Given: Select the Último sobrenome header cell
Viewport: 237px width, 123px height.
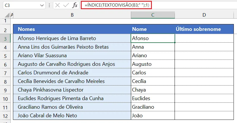Looking at the screenshot, I should click(x=204, y=29).
